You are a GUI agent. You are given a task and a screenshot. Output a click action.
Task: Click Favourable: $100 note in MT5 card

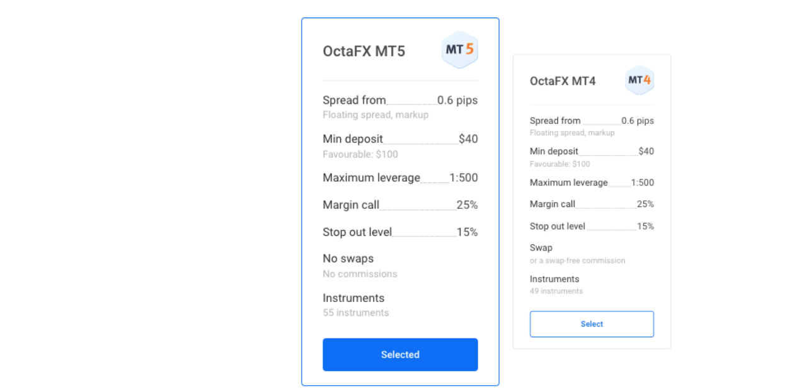click(360, 154)
